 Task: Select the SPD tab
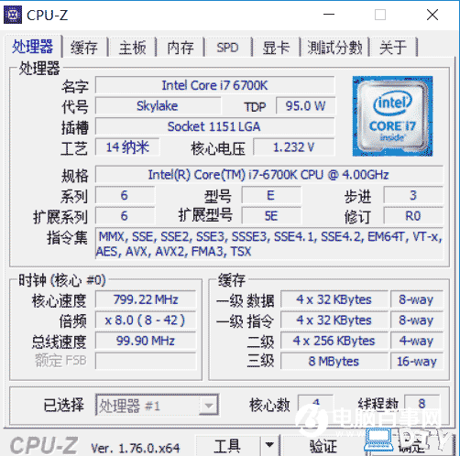228,48
